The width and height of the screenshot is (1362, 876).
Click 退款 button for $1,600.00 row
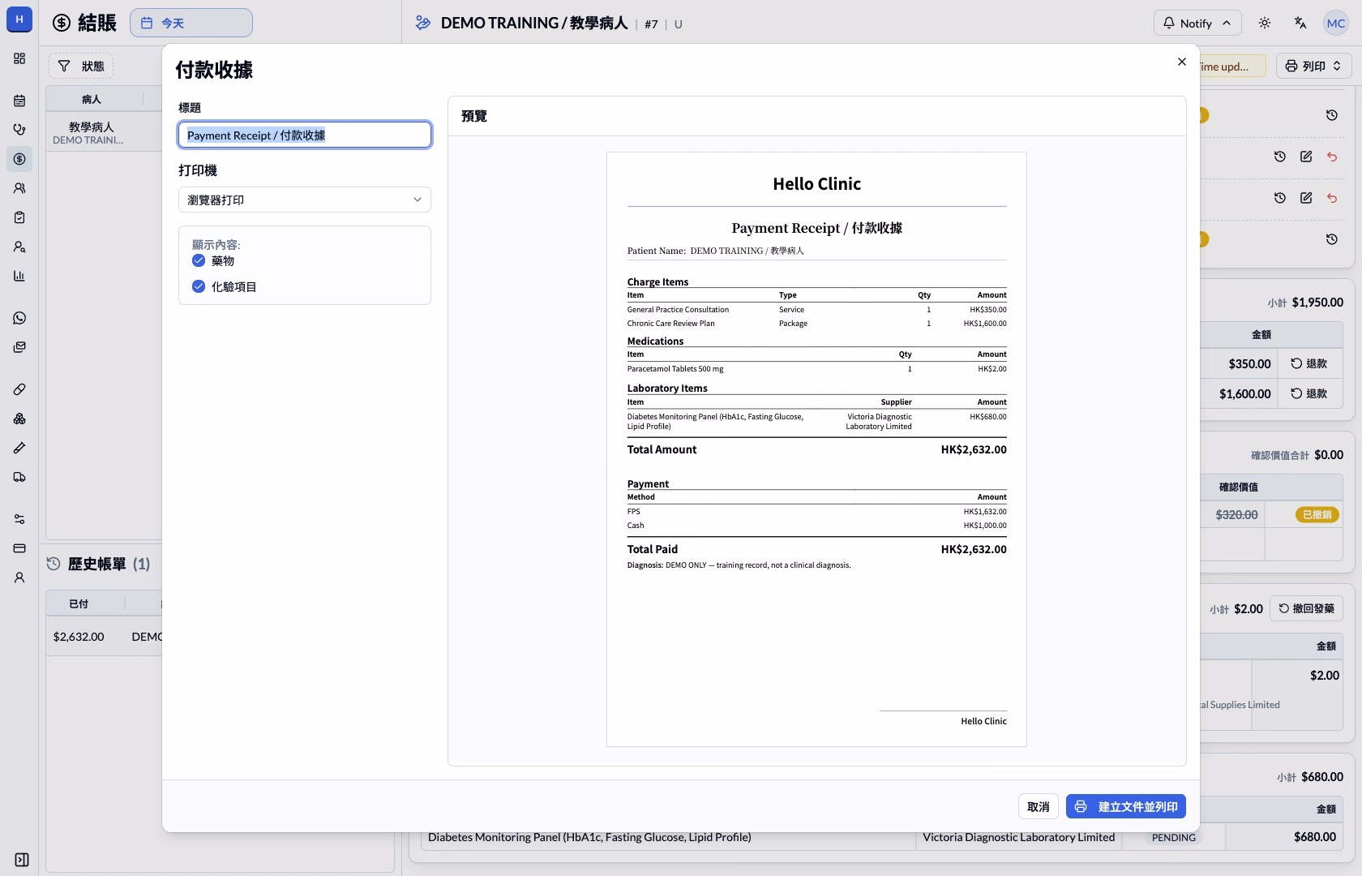(x=1309, y=393)
